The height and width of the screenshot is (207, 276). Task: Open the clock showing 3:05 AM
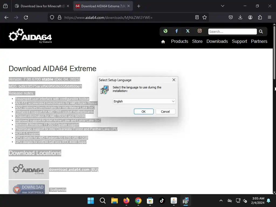(258, 201)
